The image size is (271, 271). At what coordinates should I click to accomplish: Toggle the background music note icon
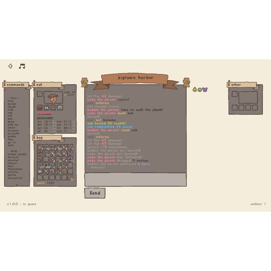tap(22, 66)
